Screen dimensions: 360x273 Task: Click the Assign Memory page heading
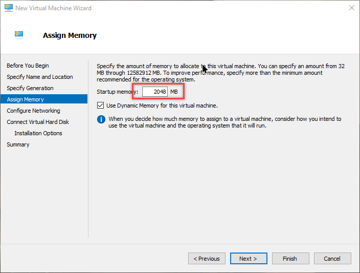click(70, 35)
